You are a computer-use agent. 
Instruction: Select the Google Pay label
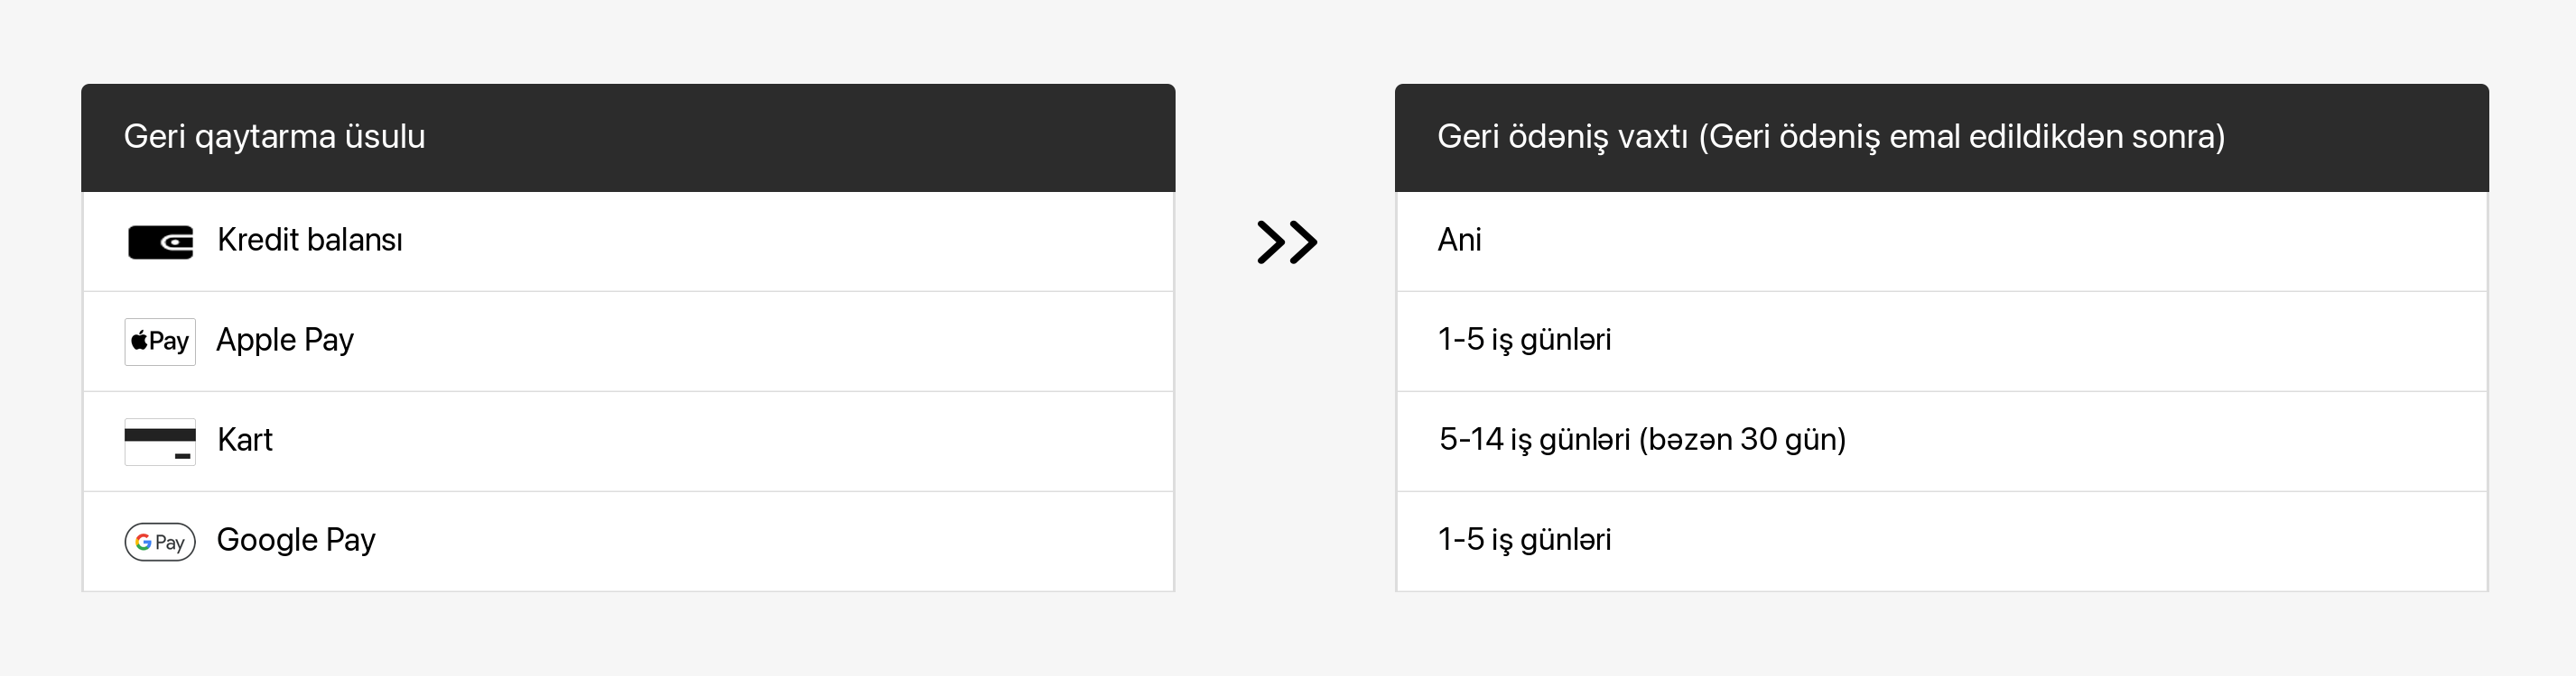[x=296, y=540]
